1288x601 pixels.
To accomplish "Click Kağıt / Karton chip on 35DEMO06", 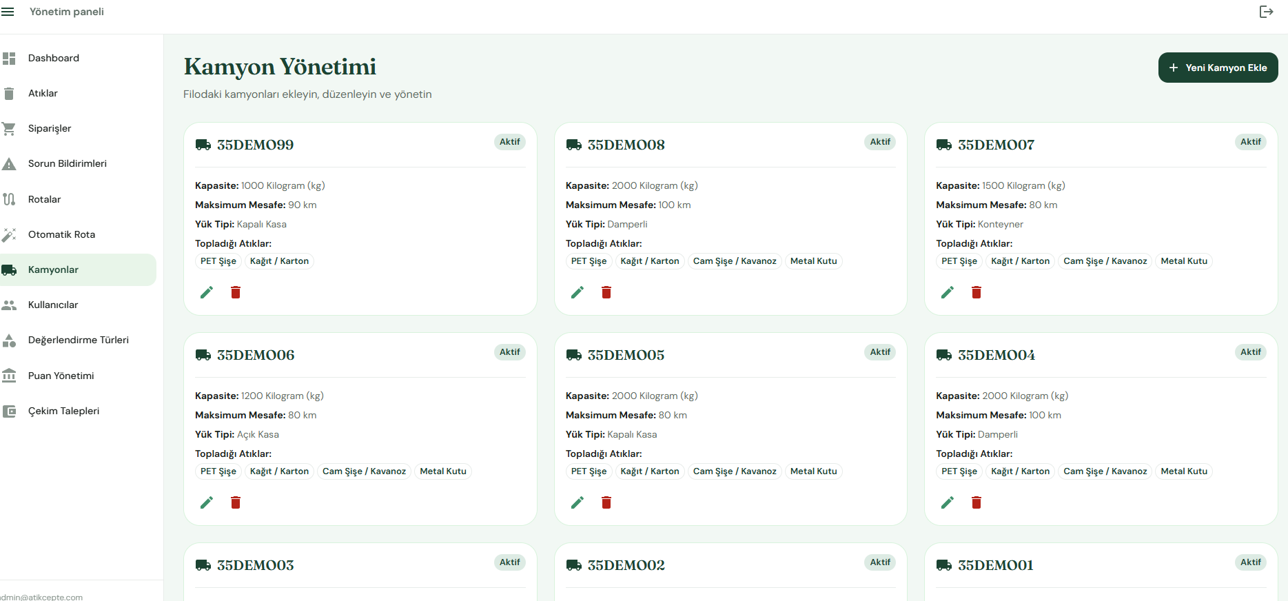I will (279, 471).
